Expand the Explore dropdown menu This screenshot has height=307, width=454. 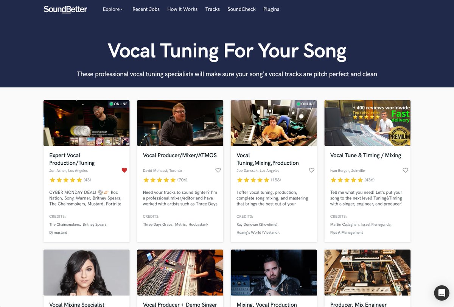[x=113, y=9]
